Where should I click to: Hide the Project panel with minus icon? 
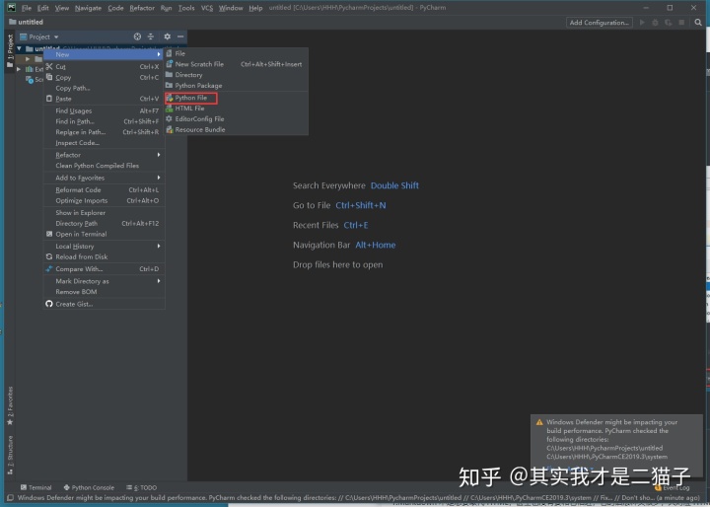tap(180, 36)
